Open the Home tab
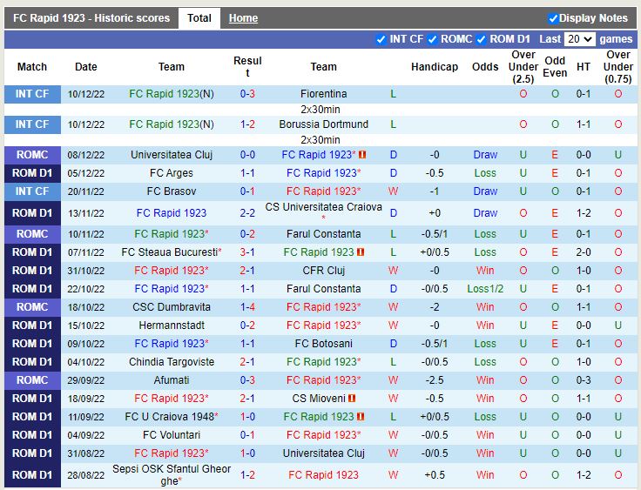This screenshot has height=490, width=641. (243, 18)
